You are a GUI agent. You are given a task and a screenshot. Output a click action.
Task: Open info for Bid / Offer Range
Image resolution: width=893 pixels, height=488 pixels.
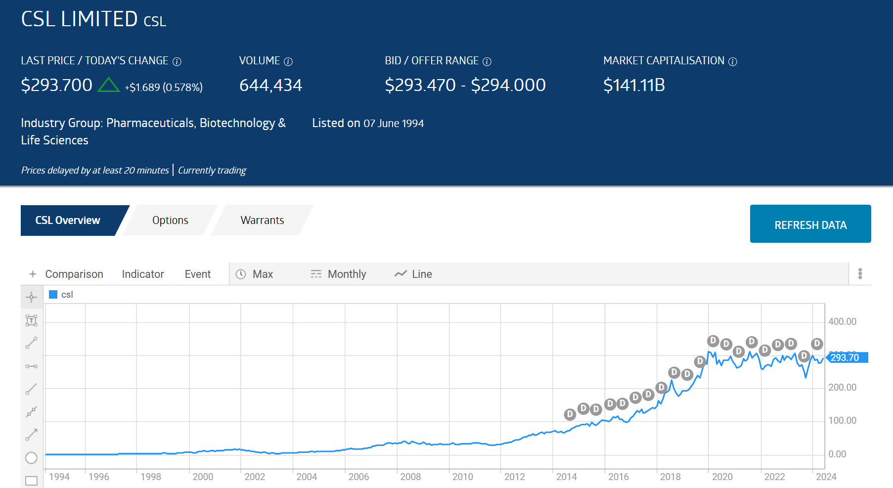[487, 61]
